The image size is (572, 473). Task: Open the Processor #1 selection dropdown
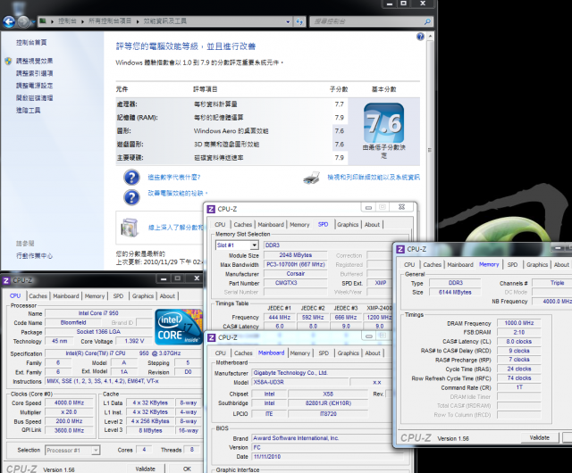click(96, 451)
